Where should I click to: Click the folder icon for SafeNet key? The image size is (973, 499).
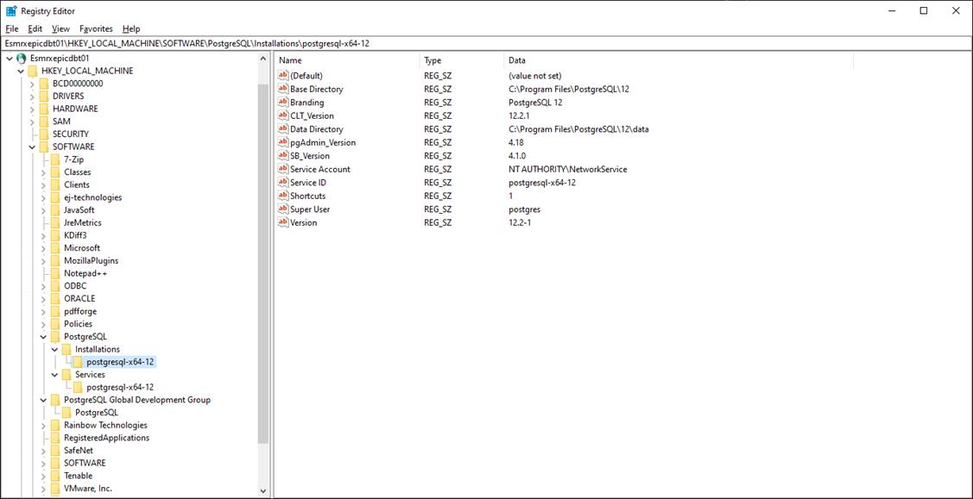[55, 450]
